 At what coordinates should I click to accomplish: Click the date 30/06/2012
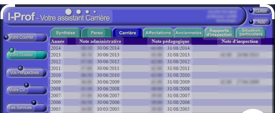click(108, 62)
